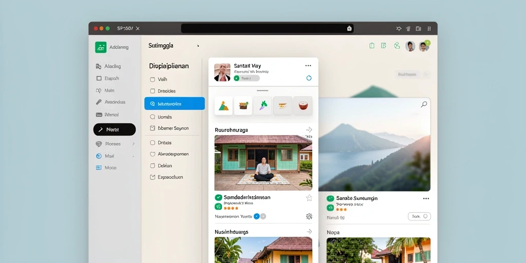
Task: Open the mountain lake photo
Action: pyautogui.click(x=374, y=144)
